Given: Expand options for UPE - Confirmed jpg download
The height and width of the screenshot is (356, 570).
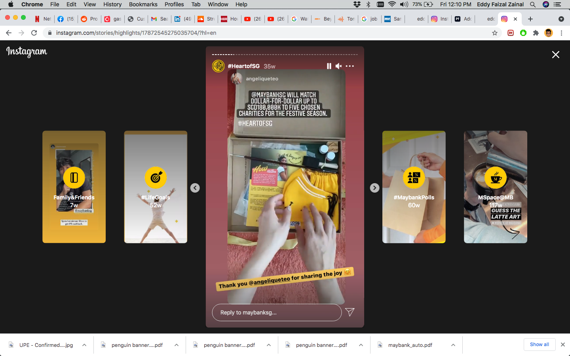Looking at the screenshot, I should (x=84, y=345).
